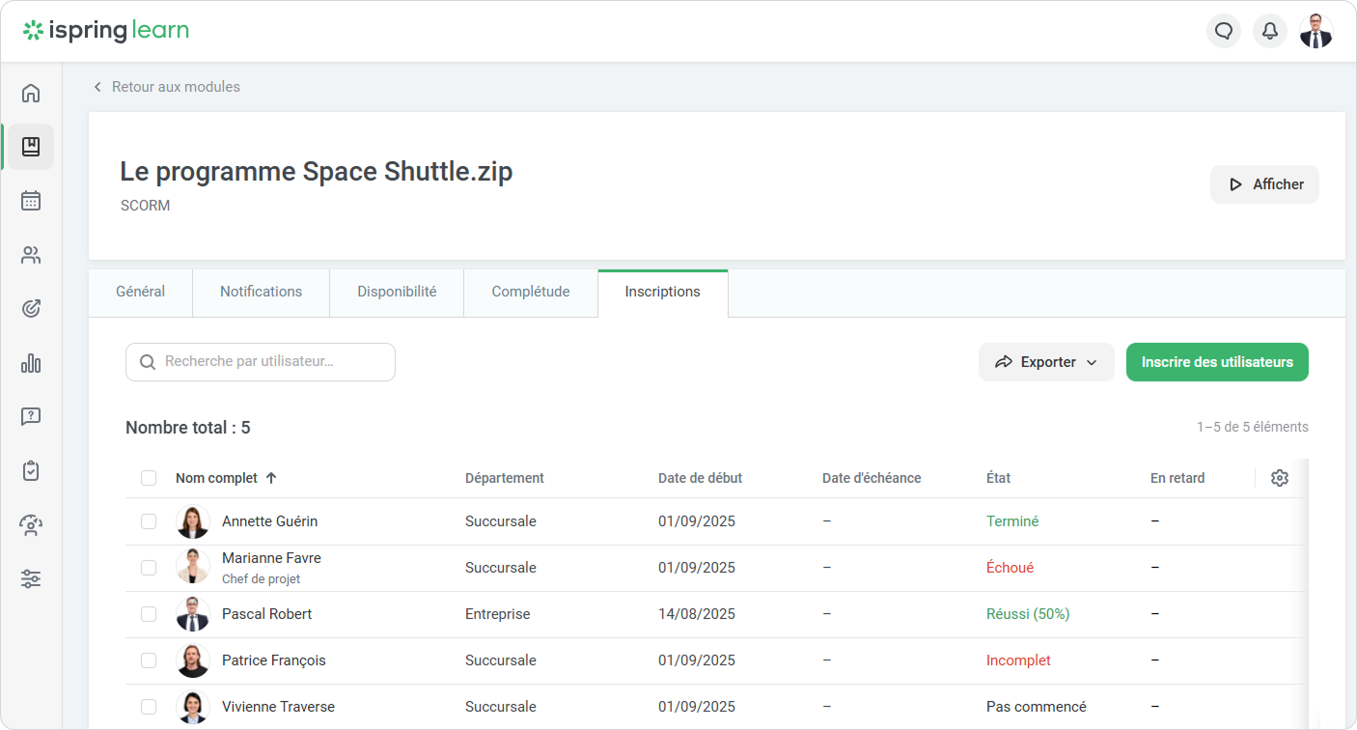The height and width of the screenshot is (730, 1357).
Task: Open the Home icon in sidebar
Action: [31, 93]
